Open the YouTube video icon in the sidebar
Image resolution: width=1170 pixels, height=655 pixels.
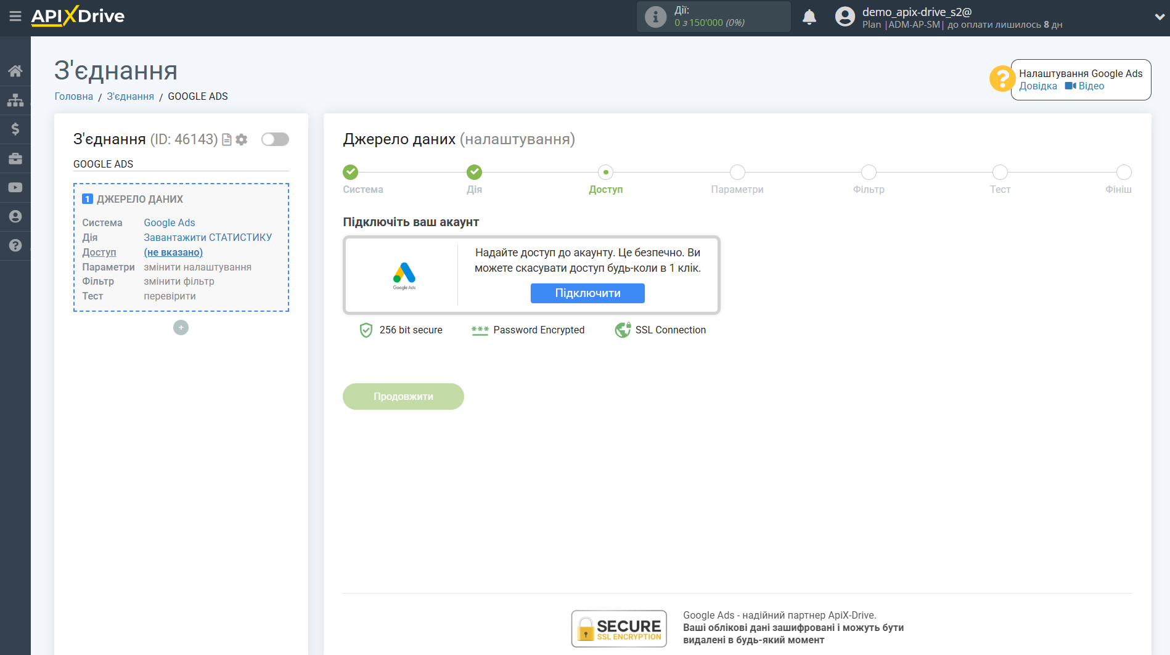[x=15, y=187]
